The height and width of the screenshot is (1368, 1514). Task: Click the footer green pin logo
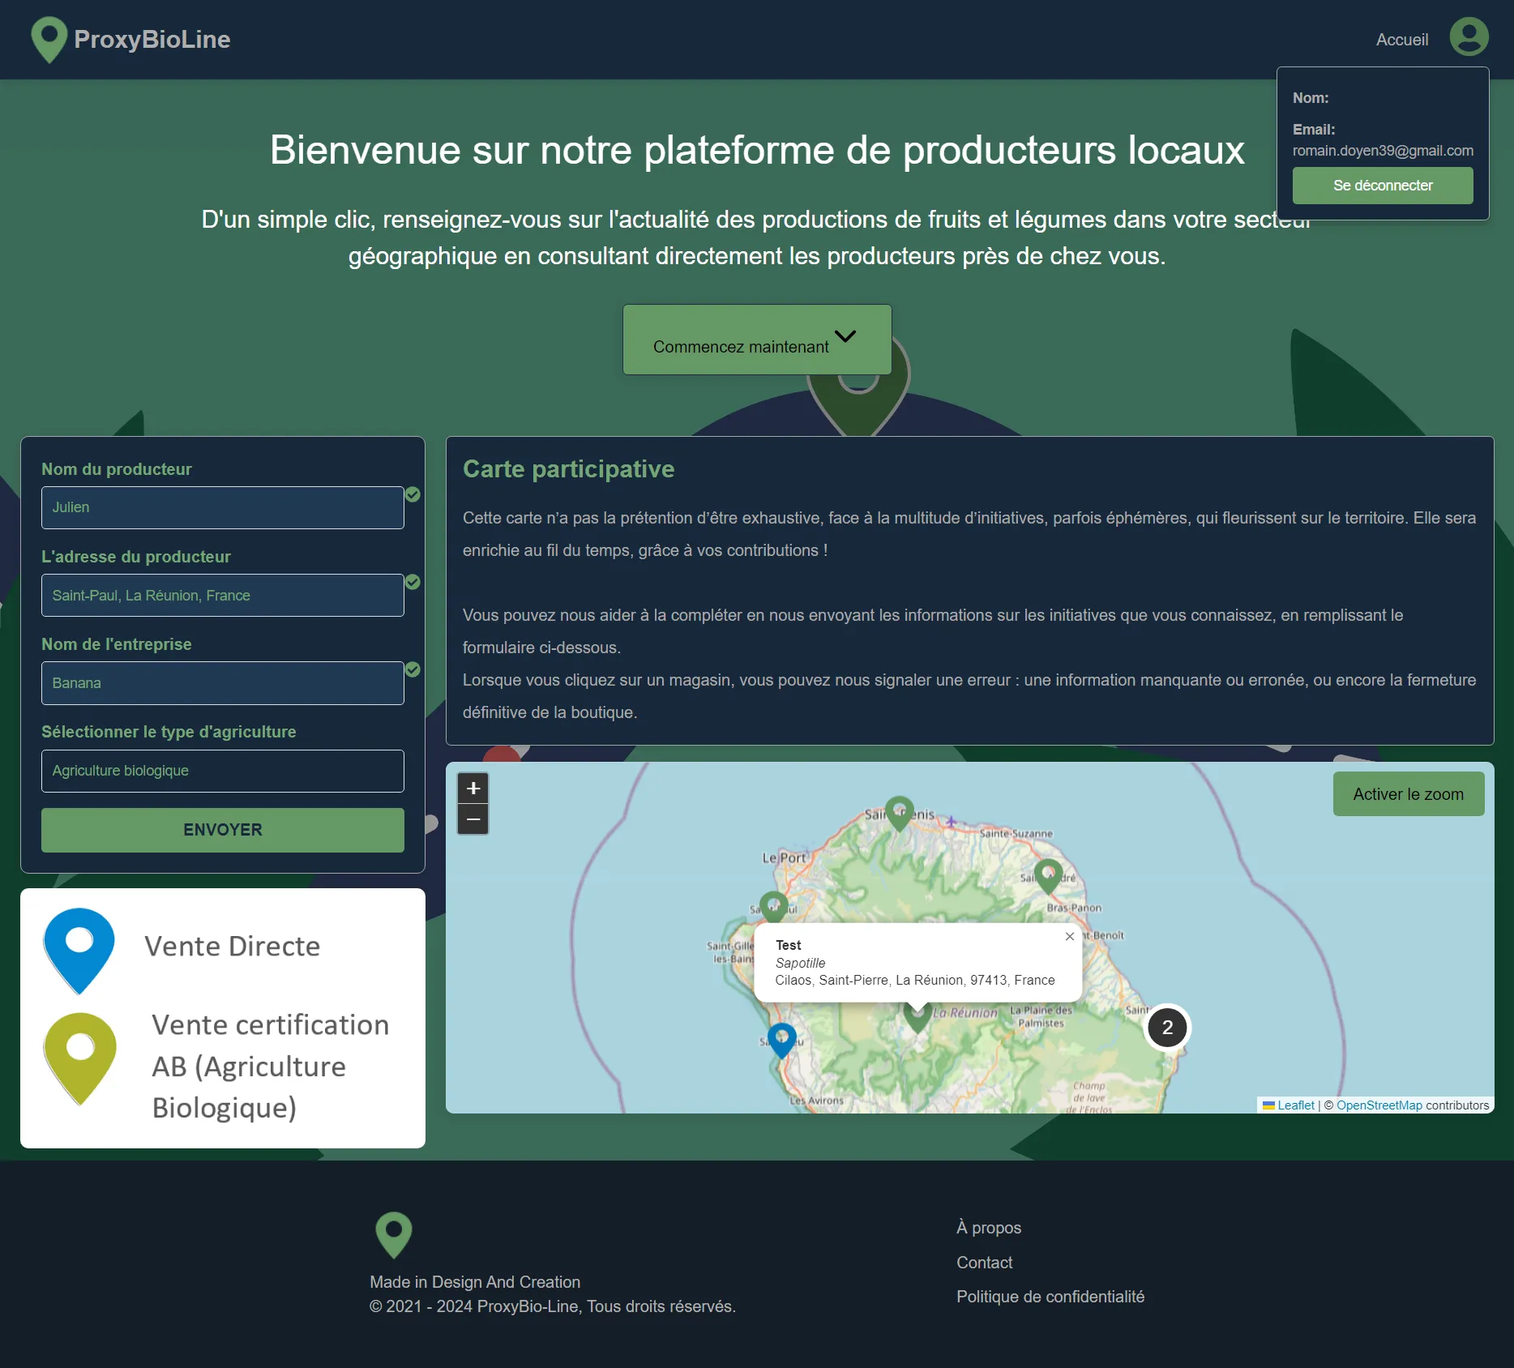[394, 1235]
